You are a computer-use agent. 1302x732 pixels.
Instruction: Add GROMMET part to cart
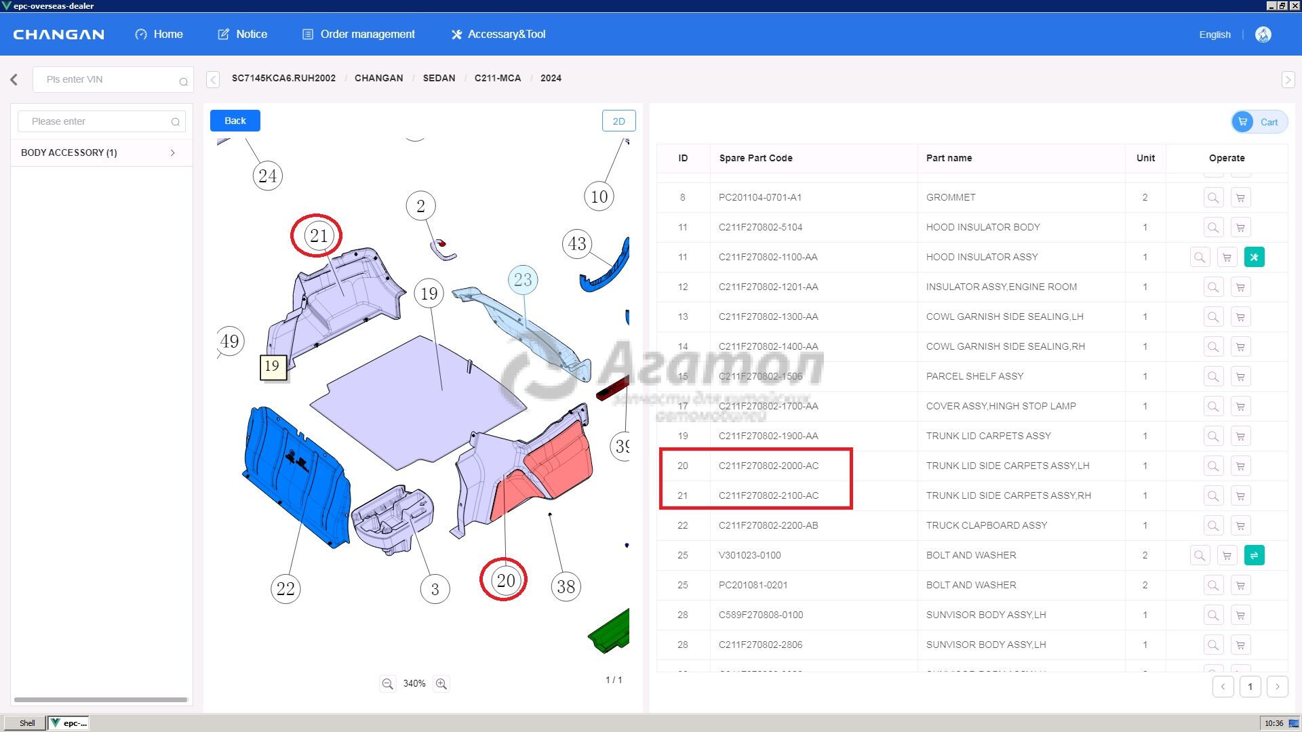1240,198
